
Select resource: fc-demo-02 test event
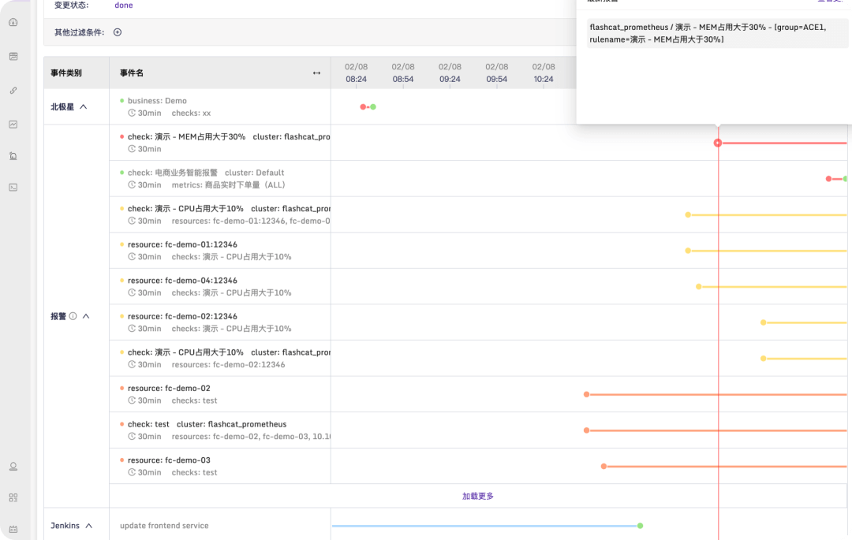coord(220,394)
